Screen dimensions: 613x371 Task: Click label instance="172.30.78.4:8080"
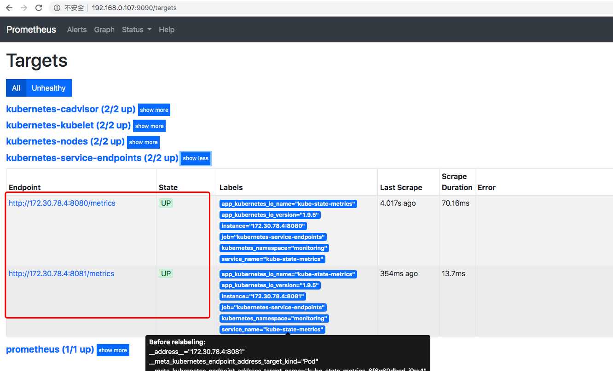click(x=263, y=226)
